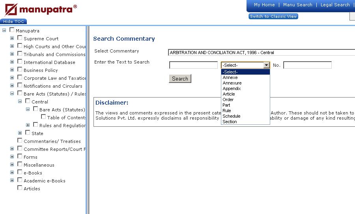Click the Search button
The image size is (355, 214).
coord(180,79)
